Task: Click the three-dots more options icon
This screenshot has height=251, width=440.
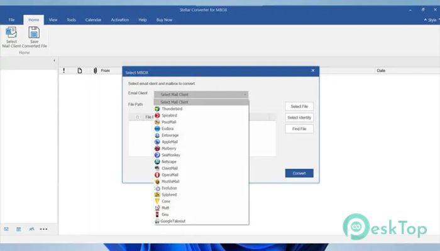Action: pyautogui.click(x=43, y=229)
